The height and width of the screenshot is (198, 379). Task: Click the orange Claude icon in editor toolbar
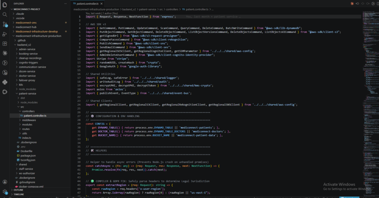click(x=352, y=4)
